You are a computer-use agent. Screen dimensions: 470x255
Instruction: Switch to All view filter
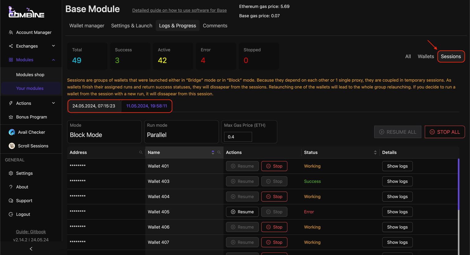pos(408,56)
